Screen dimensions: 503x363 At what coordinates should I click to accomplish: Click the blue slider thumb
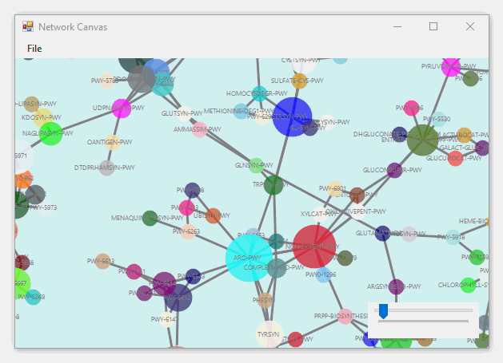(x=383, y=311)
